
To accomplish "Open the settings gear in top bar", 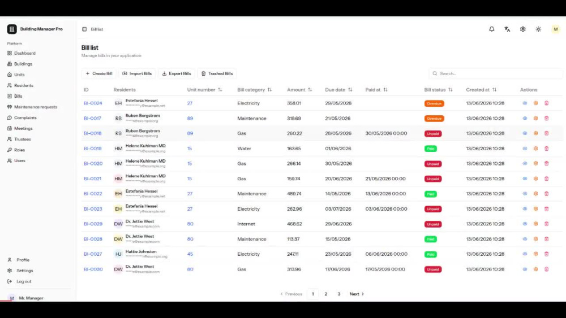I will pyautogui.click(x=522, y=29).
